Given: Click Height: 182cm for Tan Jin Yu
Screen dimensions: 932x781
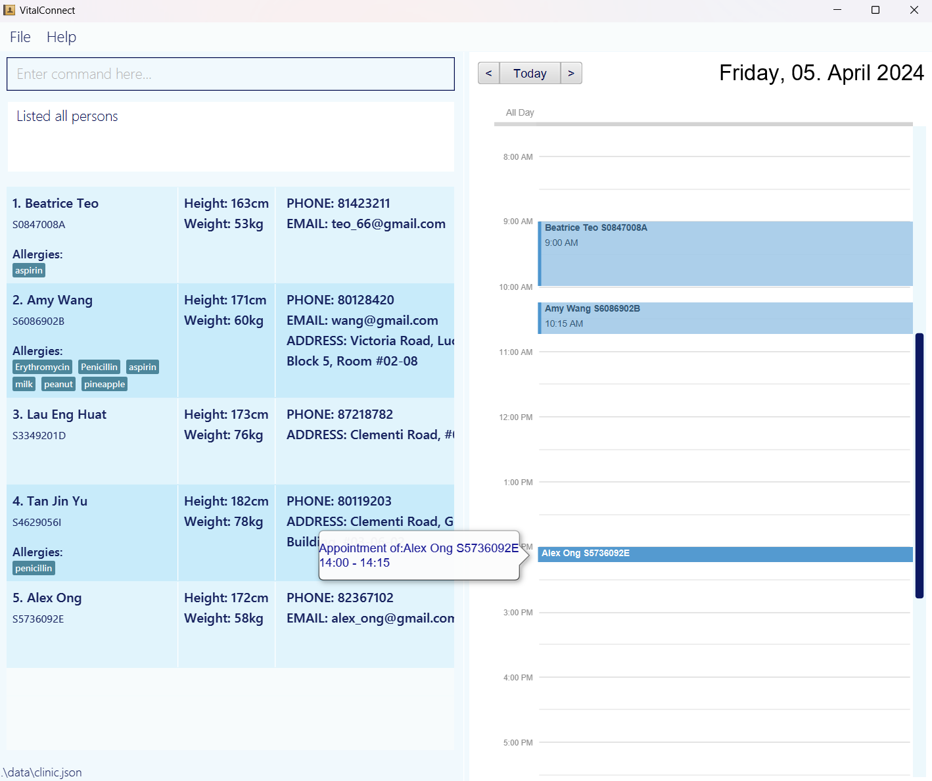Looking at the screenshot, I should point(226,501).
